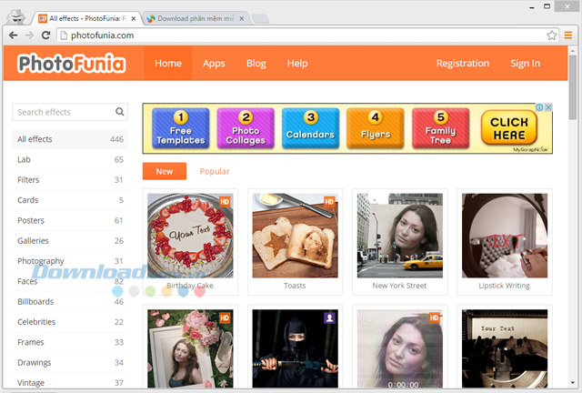Open the Home menu item
Viewport: 582px width, 393px height.
point(168,63)
